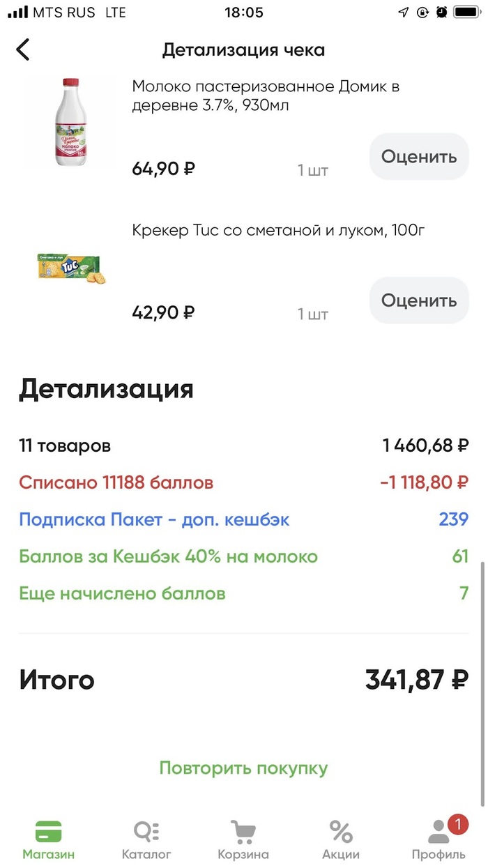Open the Профиль person icon
The image size is (488, 868).
click(439, 832)
